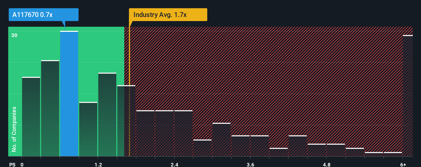Click the yellow Industry Avg. 1.7x label
This screenshot has width=421, height=167.
pos(168,15)
